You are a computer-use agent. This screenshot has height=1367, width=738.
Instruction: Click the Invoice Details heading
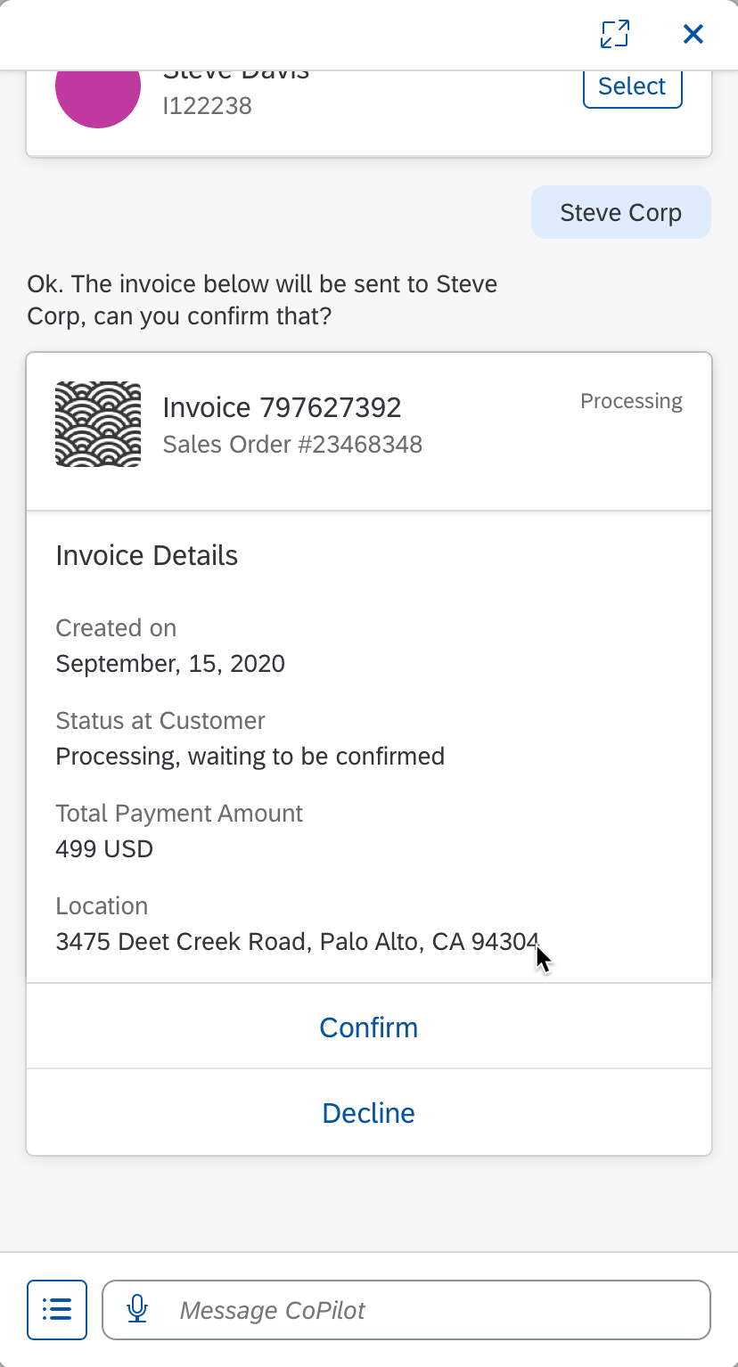(x=147, y=555)
